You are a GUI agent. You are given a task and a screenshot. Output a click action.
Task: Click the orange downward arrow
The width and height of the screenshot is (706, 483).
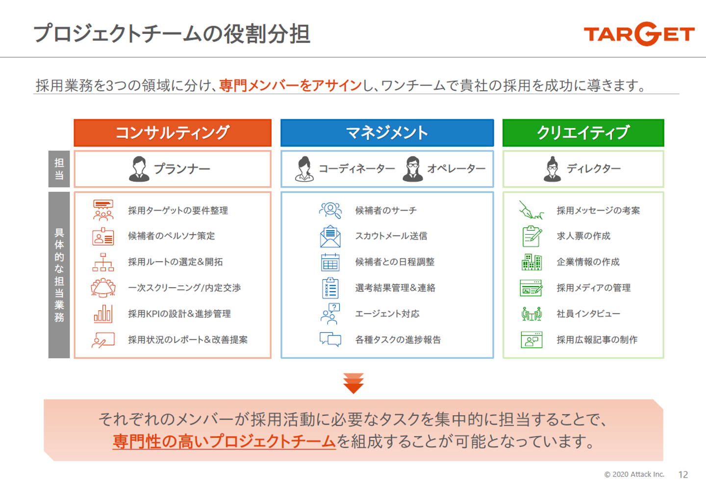pos(353,383)
